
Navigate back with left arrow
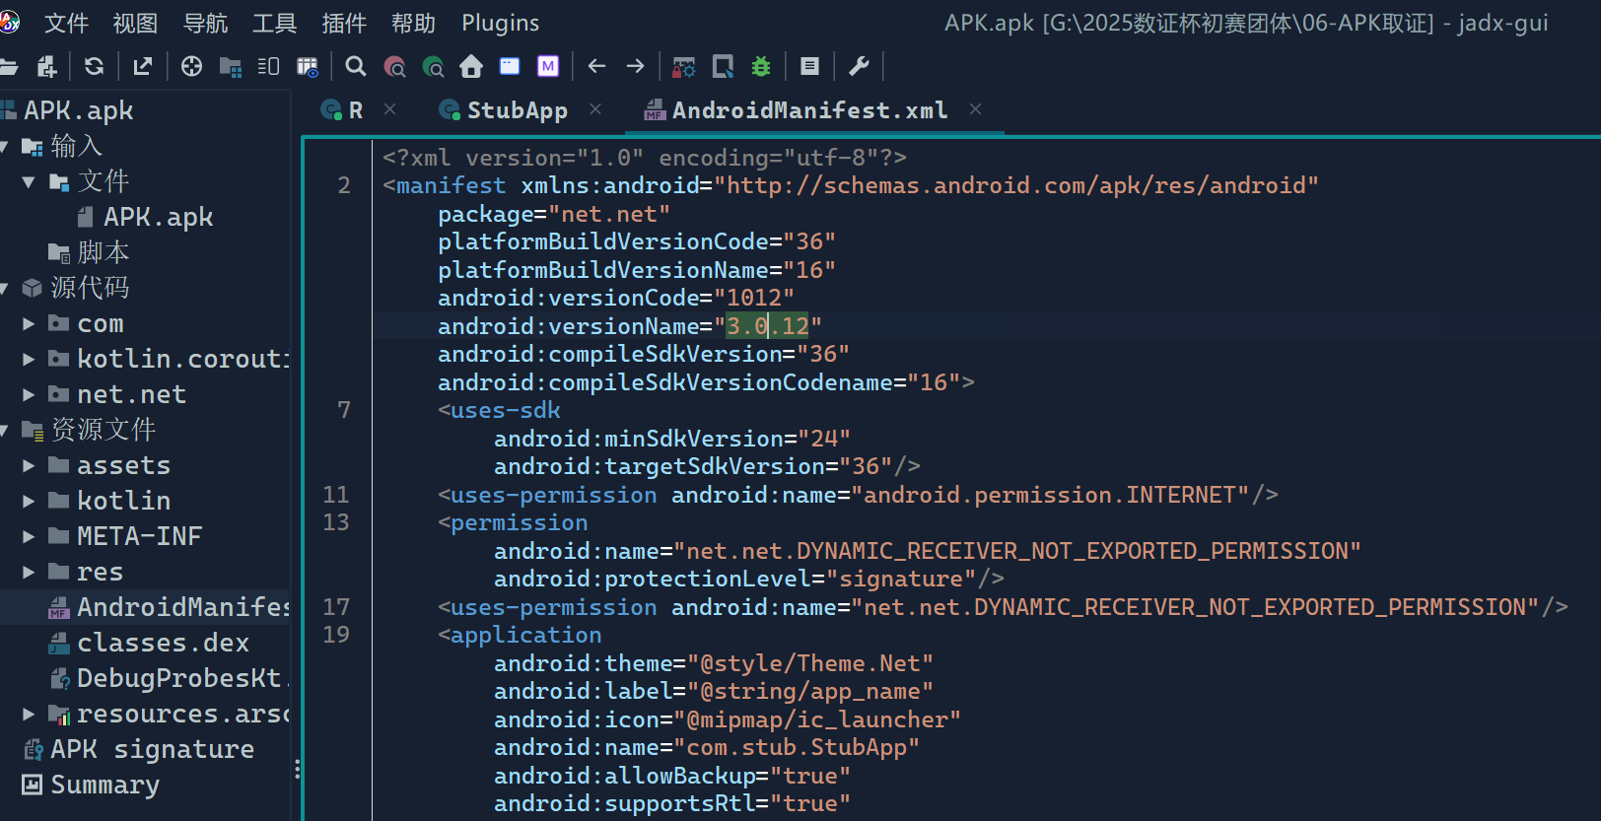pyautogui.click(x=596, y=66)
